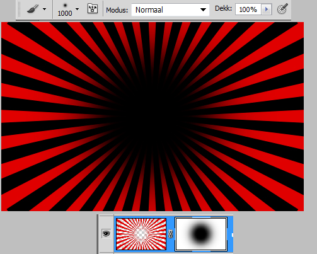This screenshot has height=254, width=317.
Task: Open the brush size 1000 preset picker
Action: pyautogui.click(x=77, y=9)
